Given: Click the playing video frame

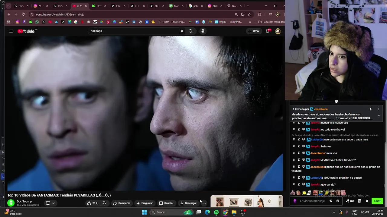Looking at the screenshot, I should 145,113.
